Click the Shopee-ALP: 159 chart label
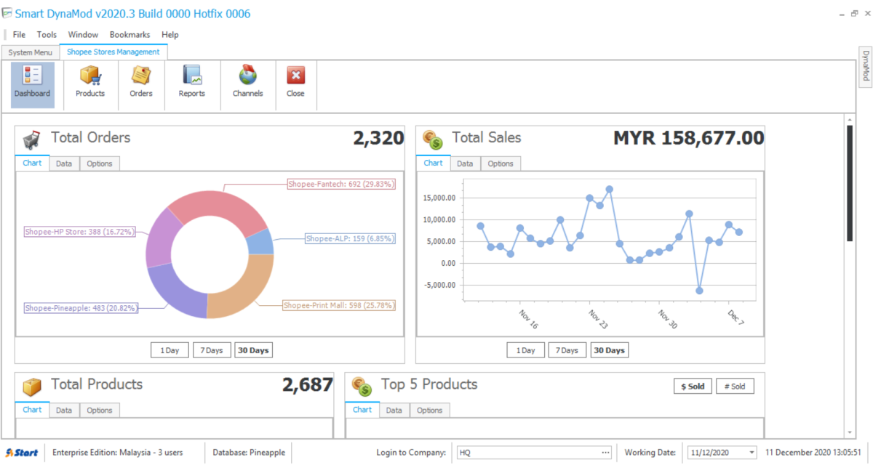This screenshot has width=873, height=465. click(350, 238)
